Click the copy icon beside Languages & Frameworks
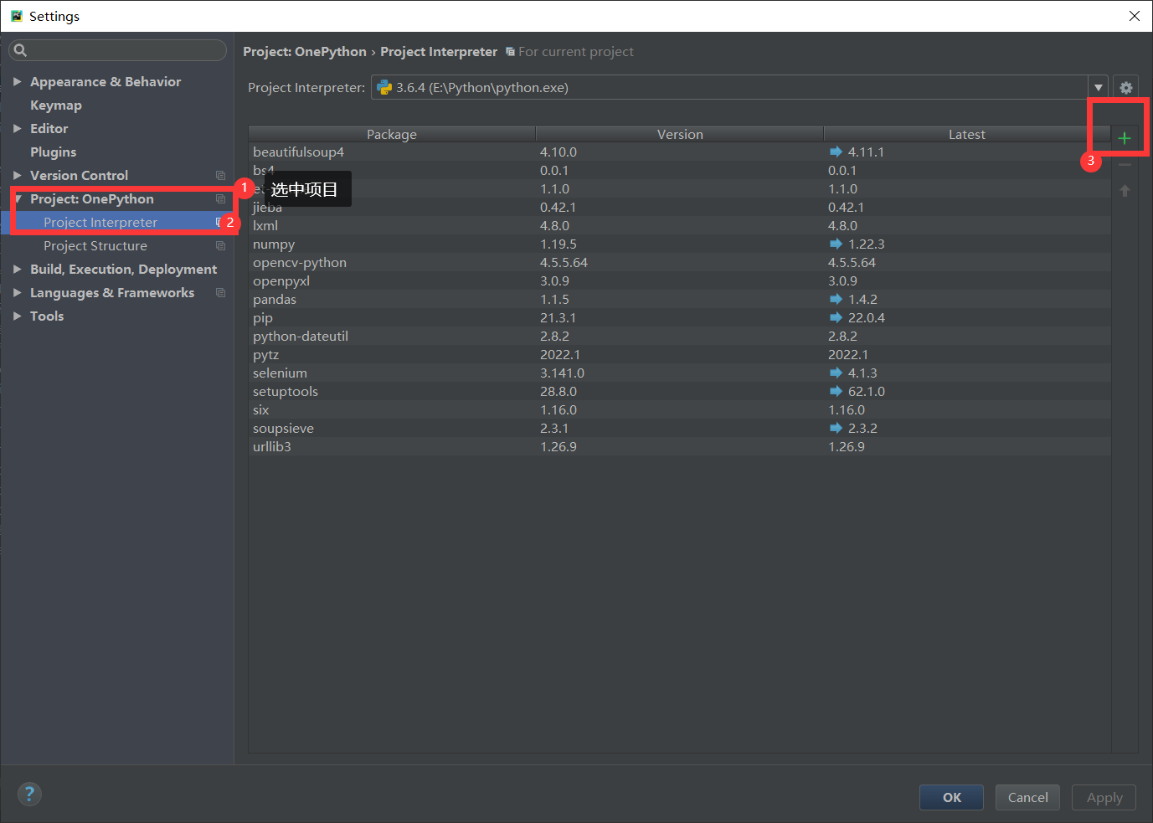 (x=220, y=292)
